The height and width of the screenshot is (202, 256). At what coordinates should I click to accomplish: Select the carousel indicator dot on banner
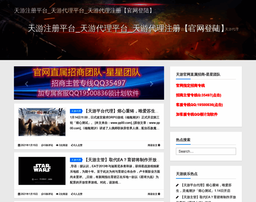[x=89, y=89]
